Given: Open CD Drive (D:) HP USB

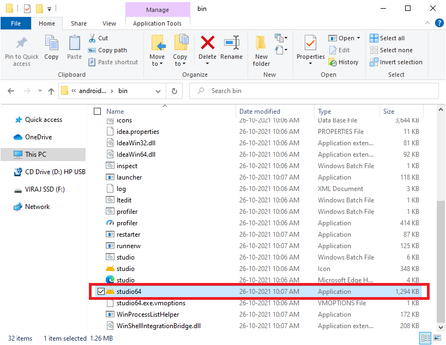Looking at the screenshot, I should point(50,172).
